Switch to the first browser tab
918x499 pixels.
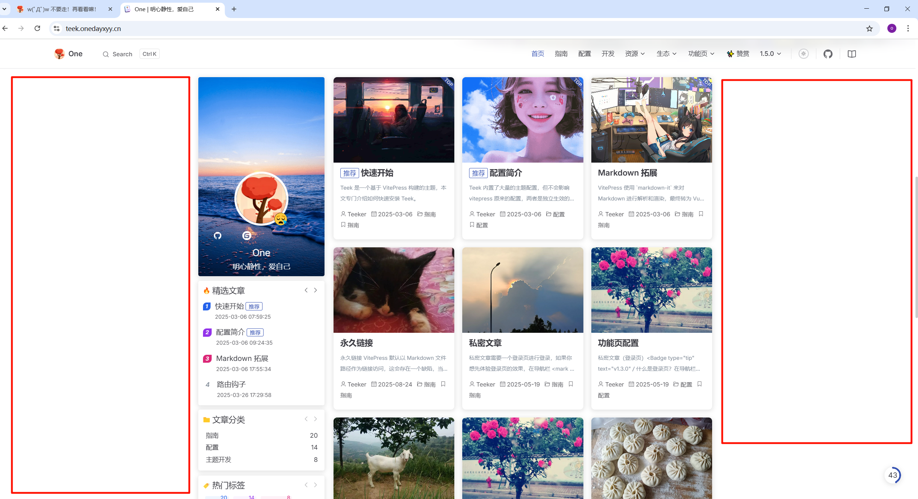[x=61, y=9]
